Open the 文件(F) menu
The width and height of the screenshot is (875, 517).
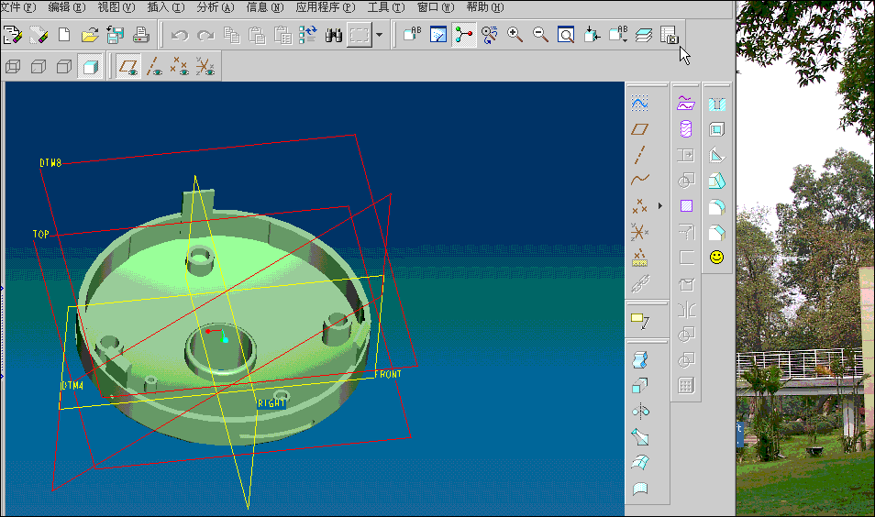(17, 7)
